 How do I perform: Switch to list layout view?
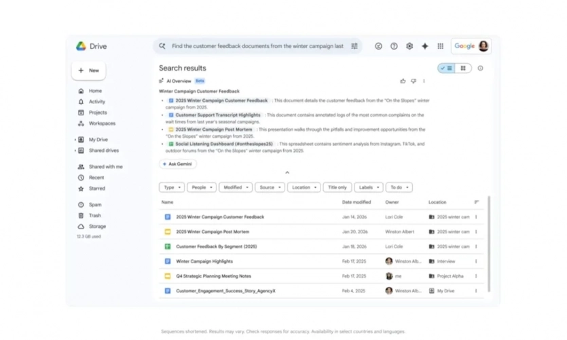point(447,69)
